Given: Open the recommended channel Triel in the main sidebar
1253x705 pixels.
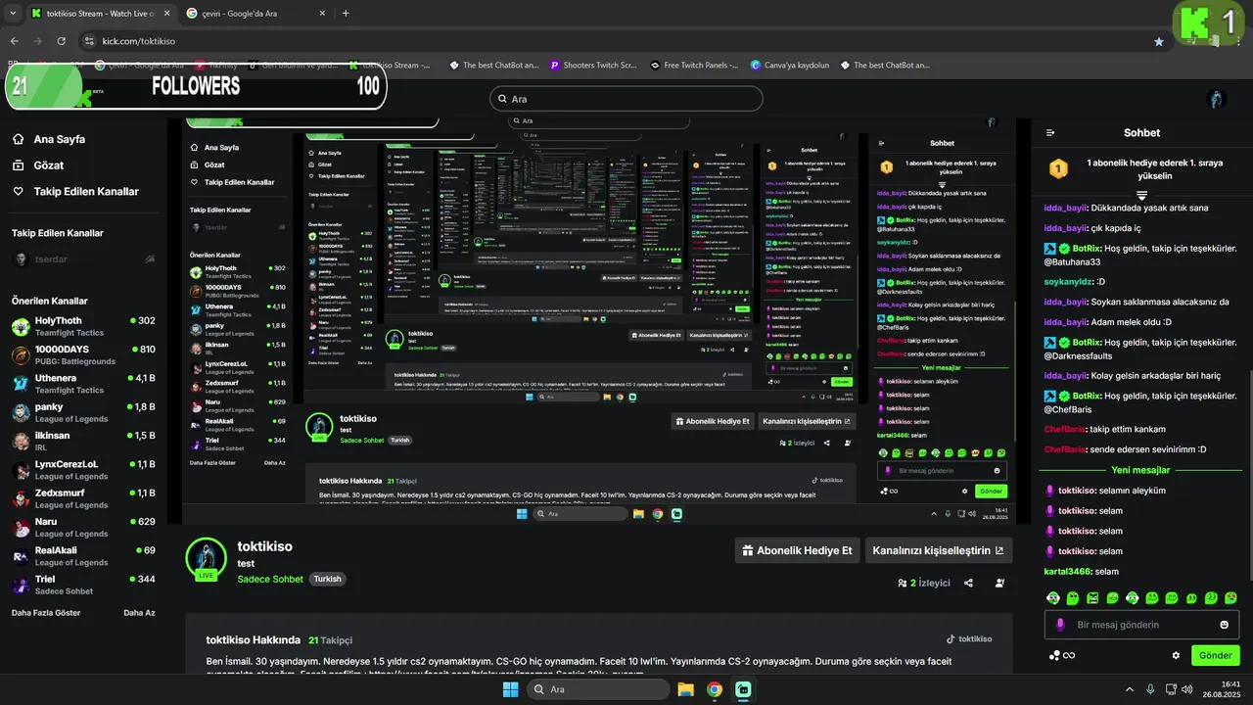Looking at the screenshot, I should tap(83, 585).
